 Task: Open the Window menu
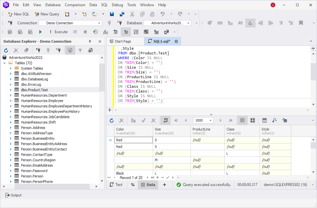click(x=147, y=5)
